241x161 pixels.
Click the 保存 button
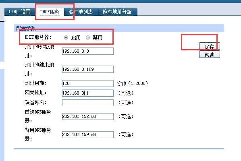(209, 46)
